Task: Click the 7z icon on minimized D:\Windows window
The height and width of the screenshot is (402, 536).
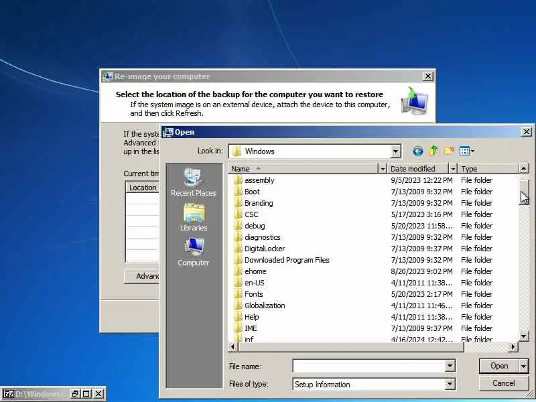Action: pos(9,394)
